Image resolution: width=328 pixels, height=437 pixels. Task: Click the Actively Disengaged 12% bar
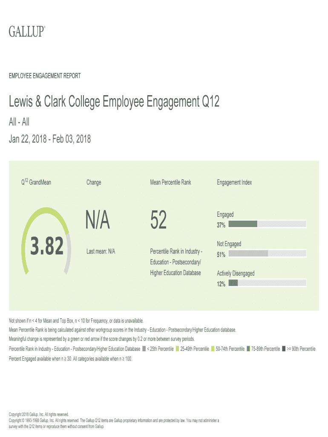pyautogui.click(x=267, y=283)
